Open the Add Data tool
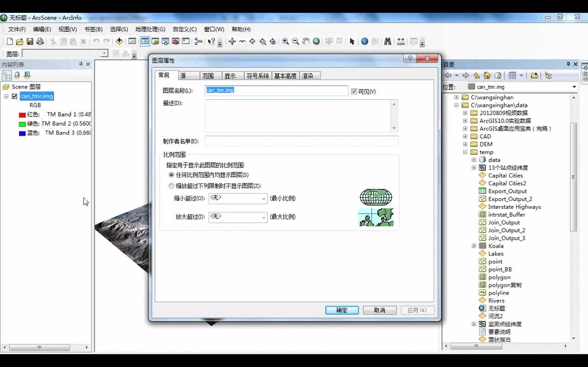The width and height of the screenshot is (588, 367). [x=119, y=41]
